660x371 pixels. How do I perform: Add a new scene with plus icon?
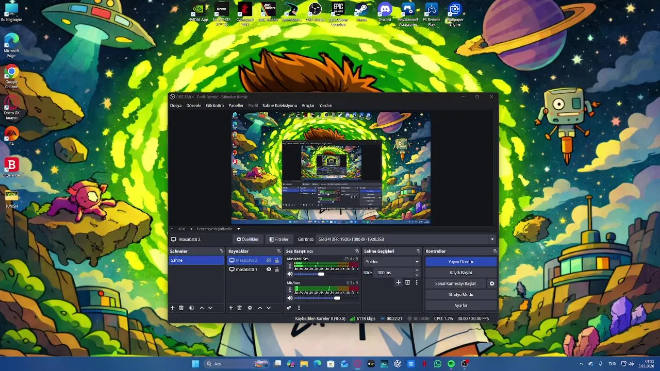point(173,308)
